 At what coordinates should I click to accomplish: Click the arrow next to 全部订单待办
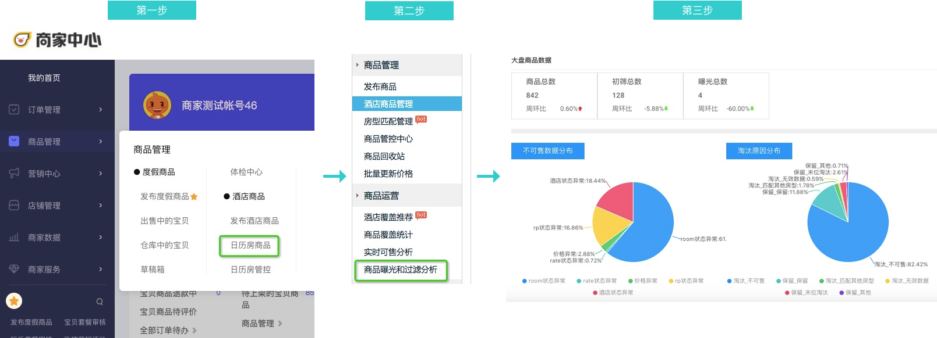coord(195,330)
